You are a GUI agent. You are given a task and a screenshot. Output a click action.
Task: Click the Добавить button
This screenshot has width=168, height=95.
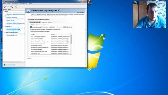coord(52,27)
